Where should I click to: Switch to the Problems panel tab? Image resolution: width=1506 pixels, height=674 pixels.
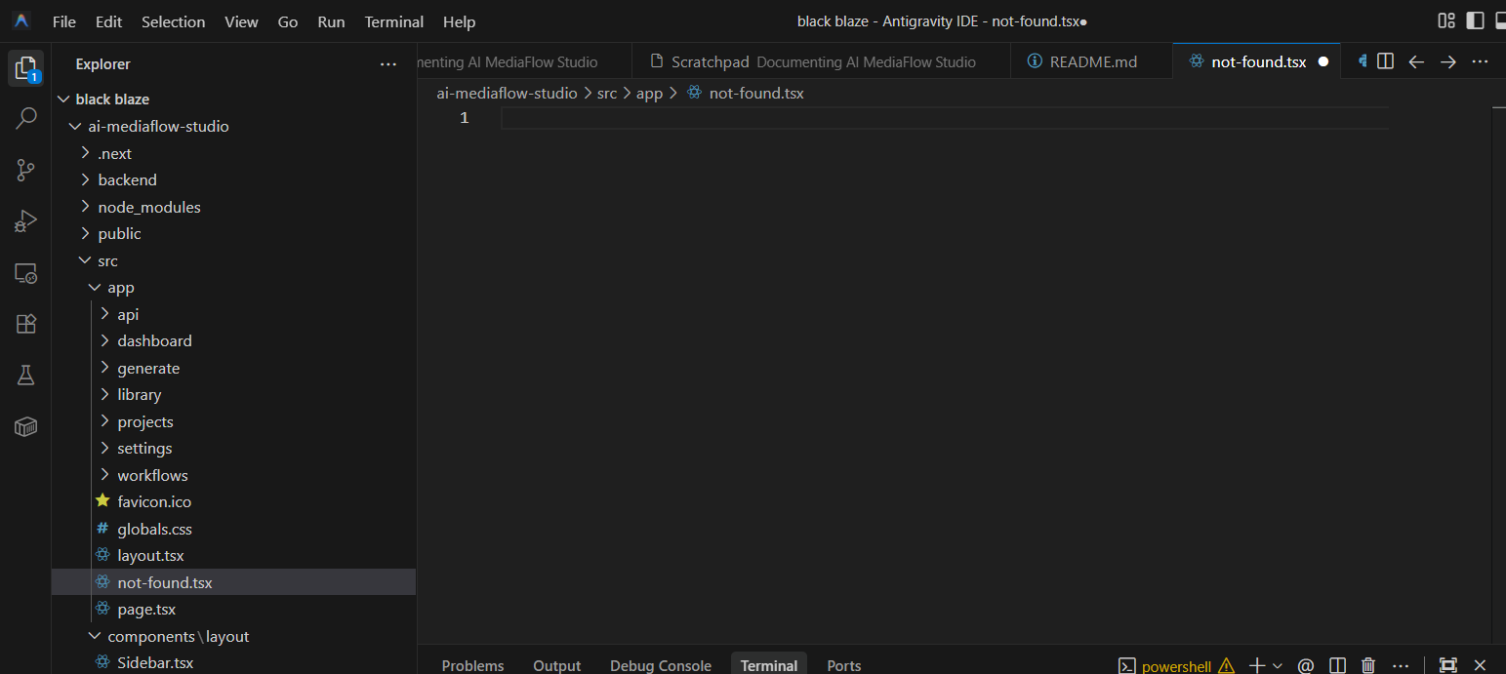coord(472,665)
